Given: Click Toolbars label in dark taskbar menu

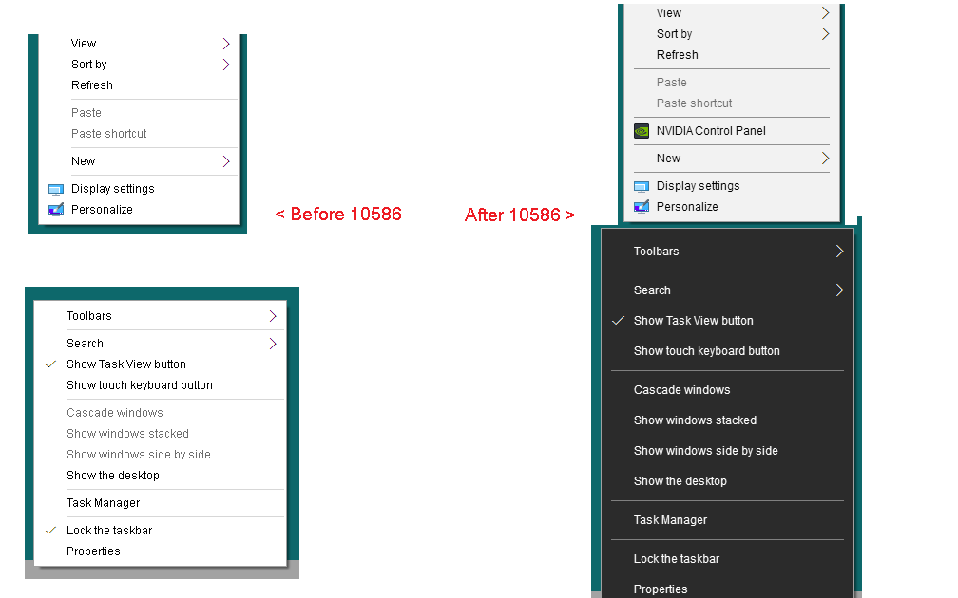Looking at the screenshot, I should (x=656, y=251).
